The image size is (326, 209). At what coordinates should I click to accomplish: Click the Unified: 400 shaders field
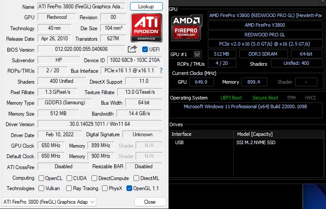(x=297, y=63)
